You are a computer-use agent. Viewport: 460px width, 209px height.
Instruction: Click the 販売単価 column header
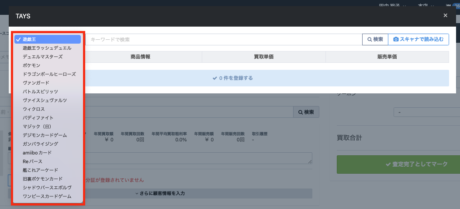(x=387, y=57)
